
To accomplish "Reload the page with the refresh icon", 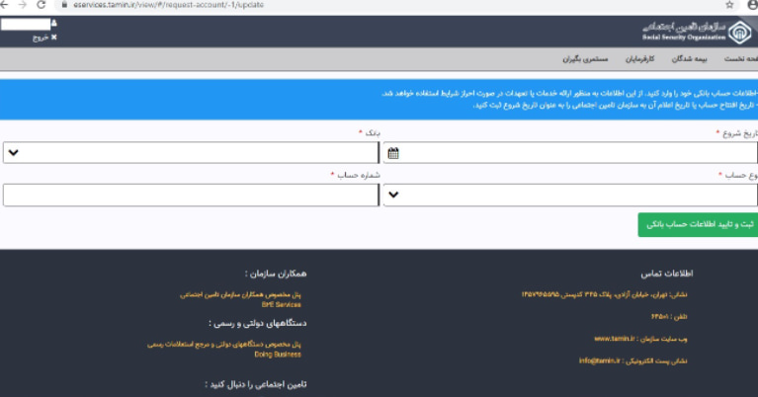I will point(42,5).
